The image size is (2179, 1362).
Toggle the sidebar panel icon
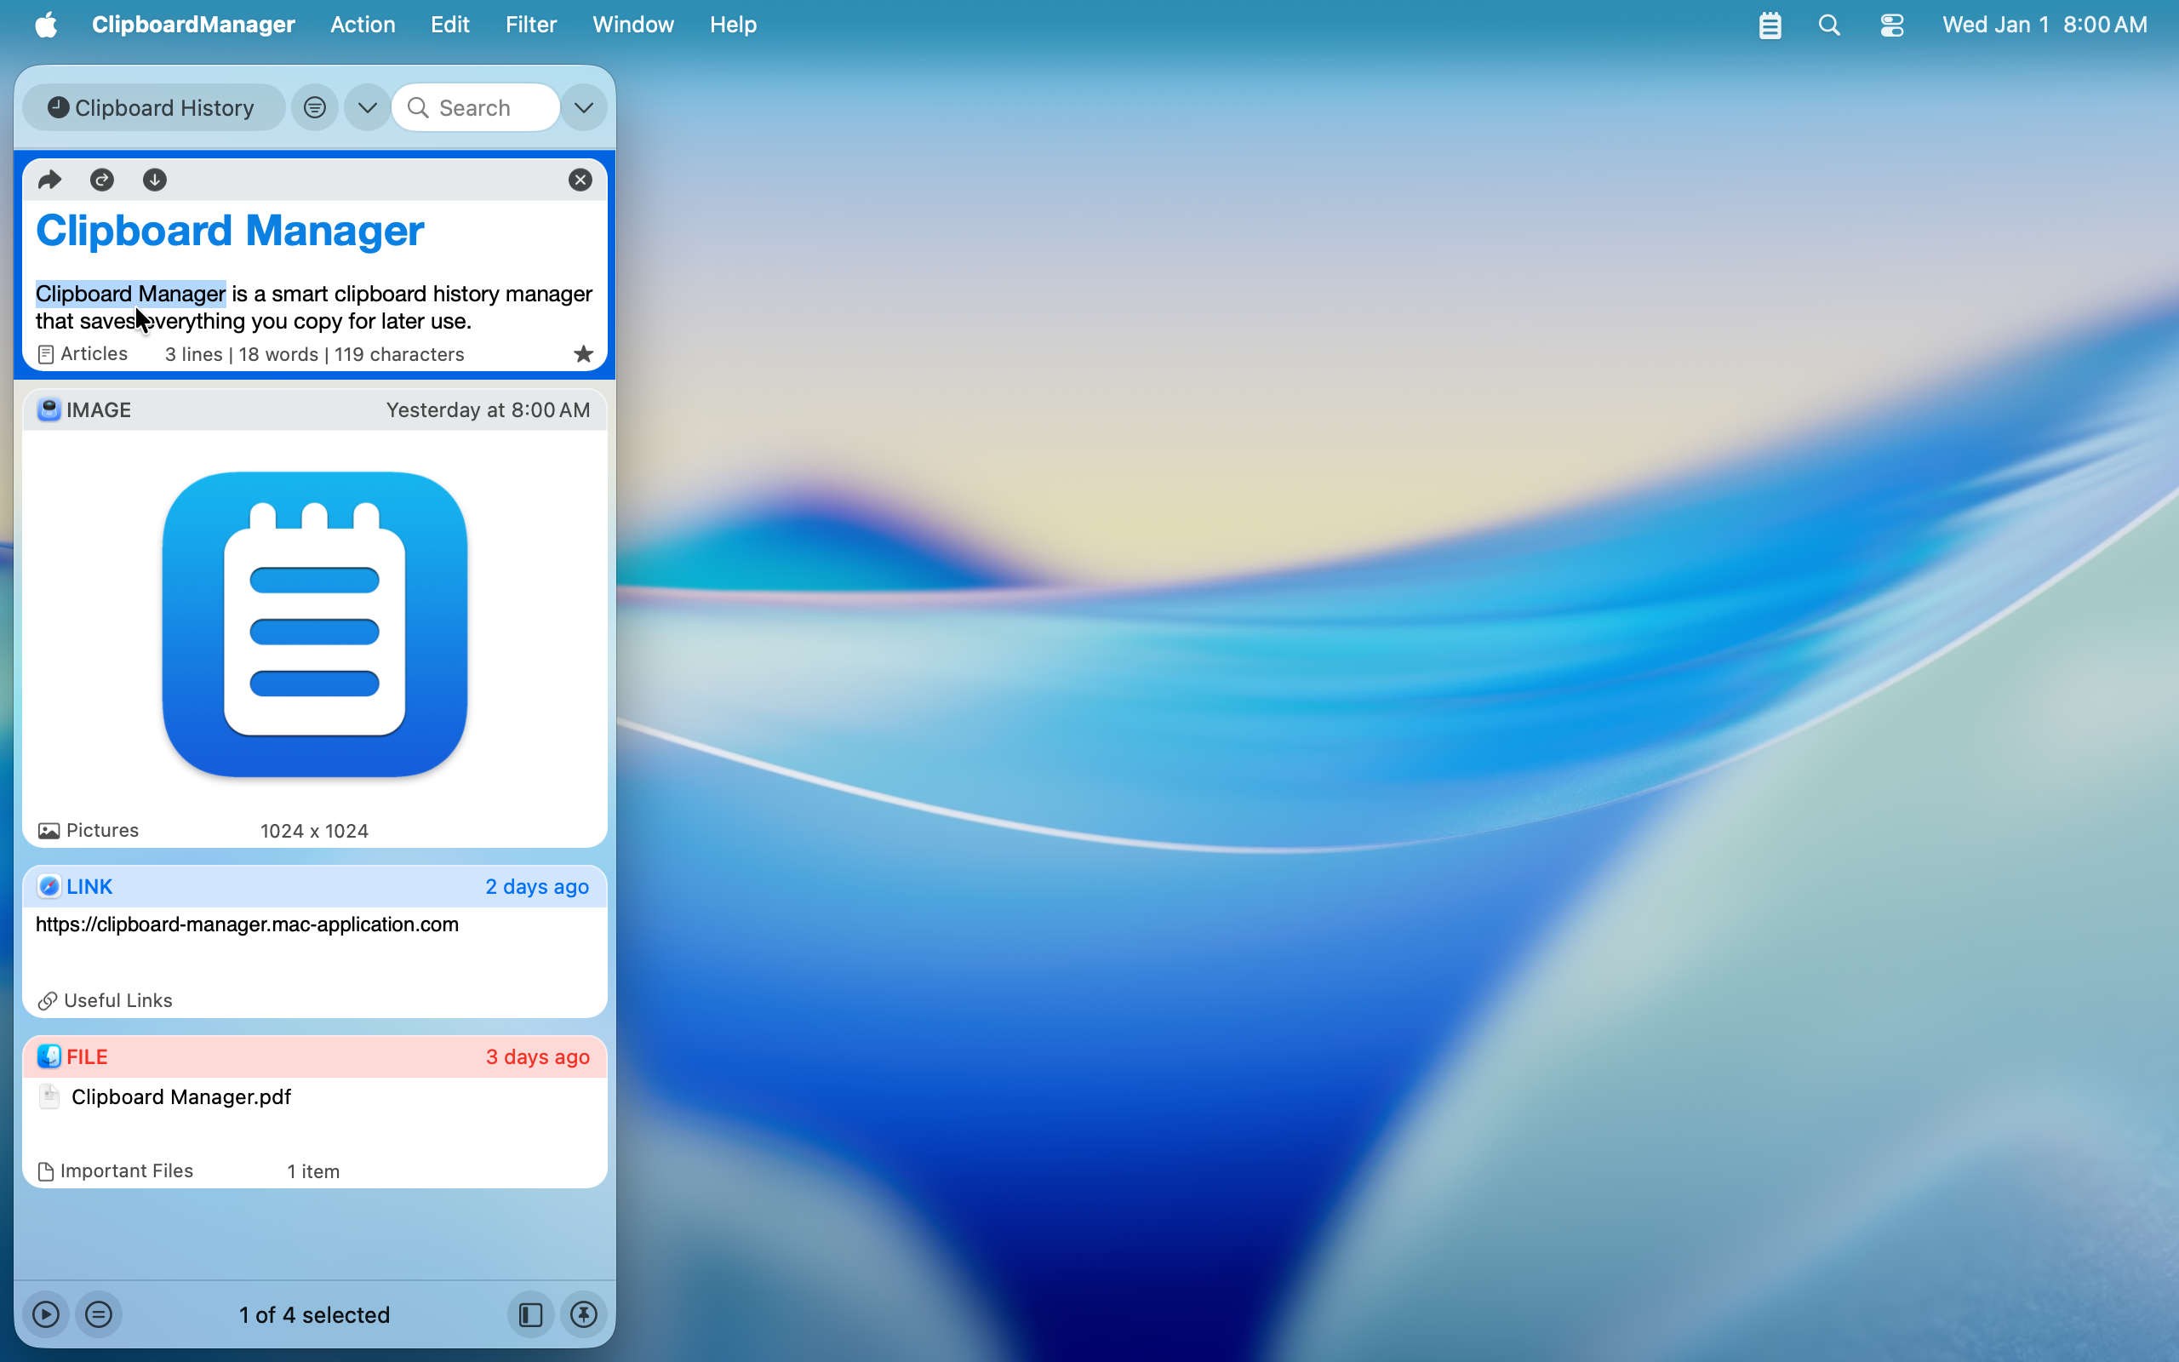(530, 1314)
